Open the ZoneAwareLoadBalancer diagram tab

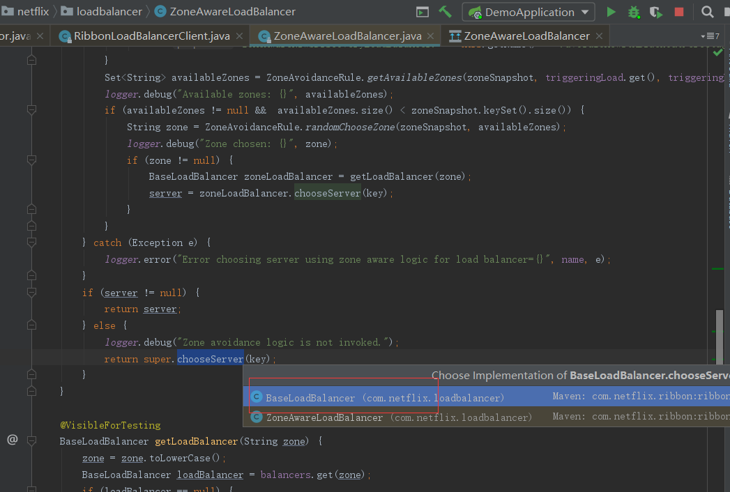pyautogui.click(x=526, y=36)
